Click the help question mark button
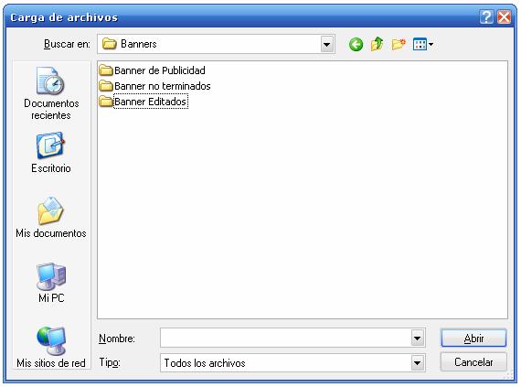 click(x=486, y=16)
